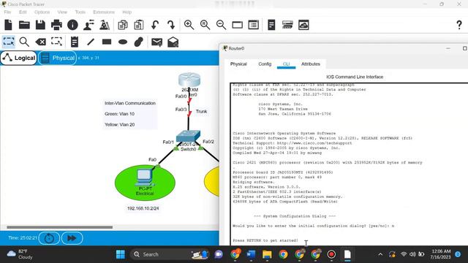
Task: Switch to Physical workspace view
Action: click(x=57, y=58)
